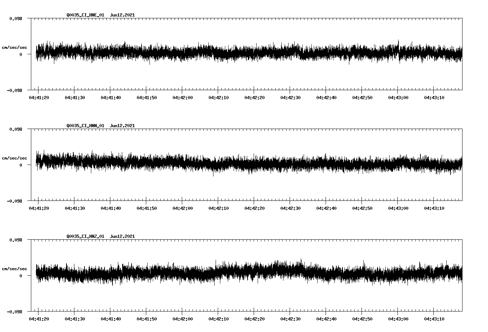Click the Q0035_CI_HNZ_01 plot title
Viewport: 488px width, 332px height.
(x=101, y=236)
